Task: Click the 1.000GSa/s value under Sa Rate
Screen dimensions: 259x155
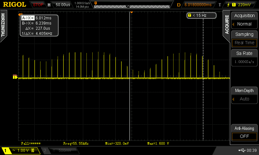Action: [244, 62]
